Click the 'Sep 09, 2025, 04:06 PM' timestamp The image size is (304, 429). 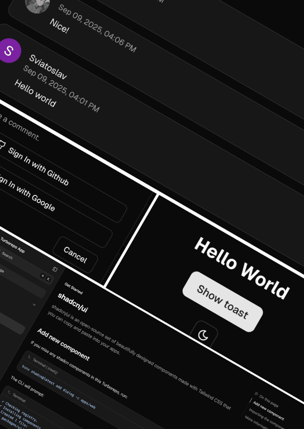[x=97, y=28]
